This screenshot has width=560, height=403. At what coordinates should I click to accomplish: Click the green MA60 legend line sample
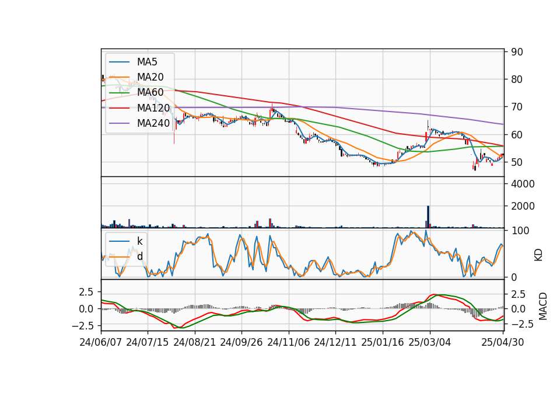[x=119, y=93]
